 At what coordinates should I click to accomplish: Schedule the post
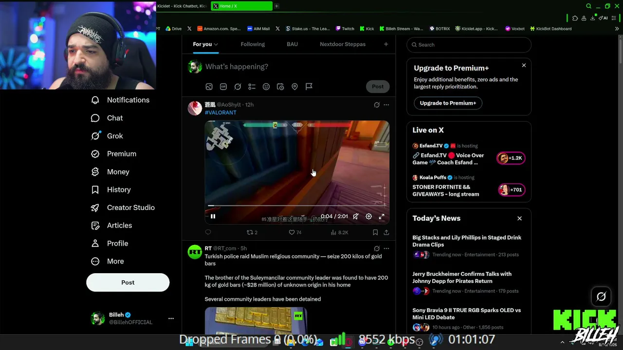(x=280, y=87)
